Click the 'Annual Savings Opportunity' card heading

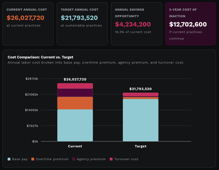pyautogui.click(x=129, y=13)
